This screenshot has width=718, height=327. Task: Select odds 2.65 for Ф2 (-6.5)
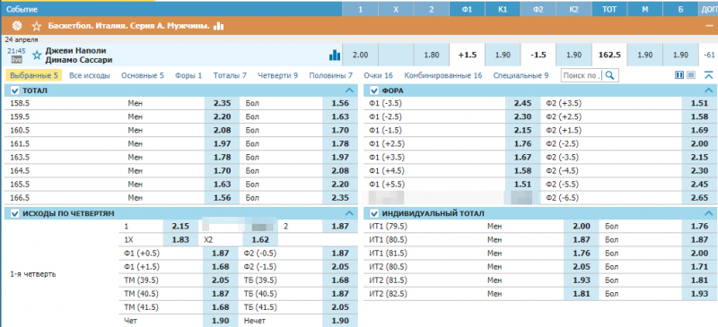699,198
